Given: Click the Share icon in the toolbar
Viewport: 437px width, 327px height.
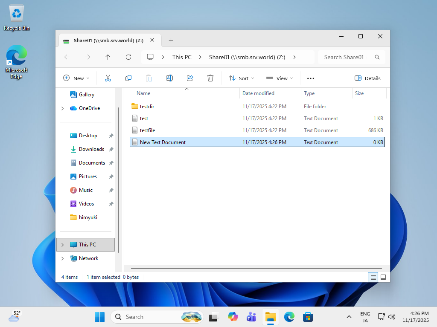Looking at the screenshot, I should coord(189,78).
